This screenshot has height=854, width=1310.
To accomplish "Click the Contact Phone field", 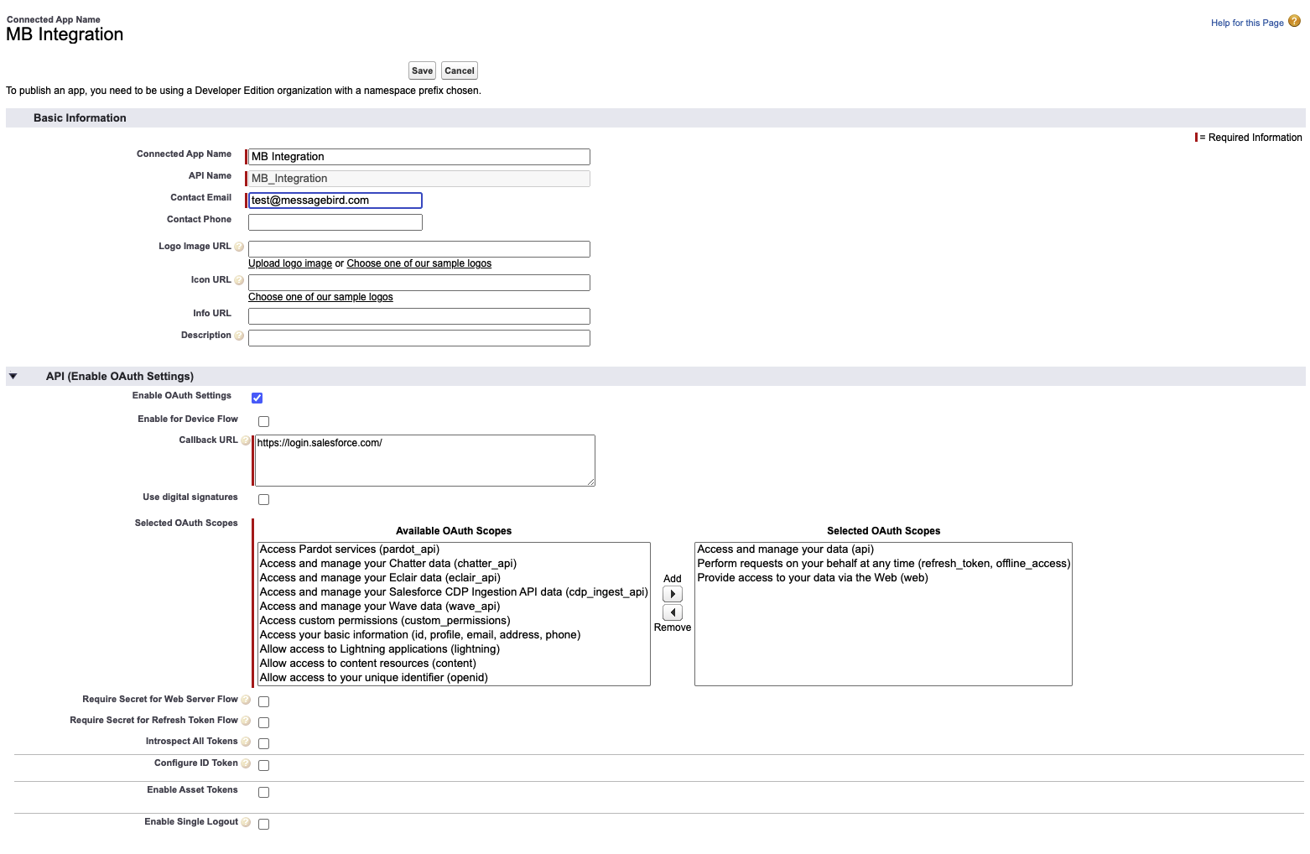I will click(x=335, y=222).
